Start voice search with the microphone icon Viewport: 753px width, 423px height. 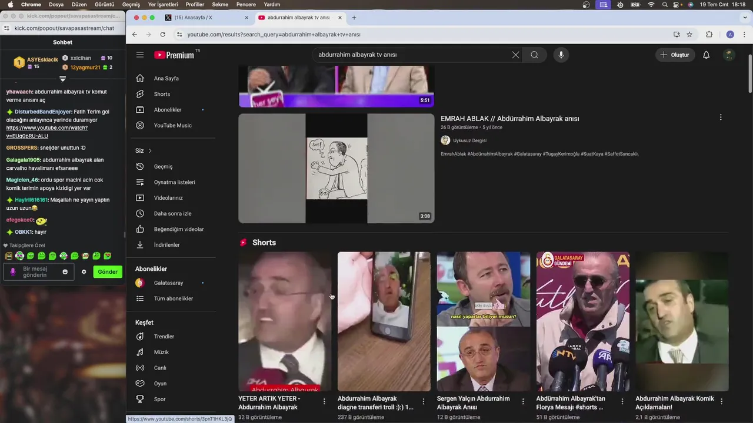(561, 55)
